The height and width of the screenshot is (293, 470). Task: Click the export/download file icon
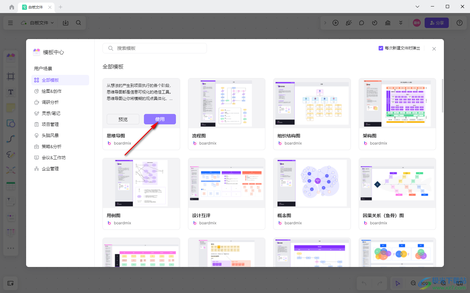tap(66, 23)
